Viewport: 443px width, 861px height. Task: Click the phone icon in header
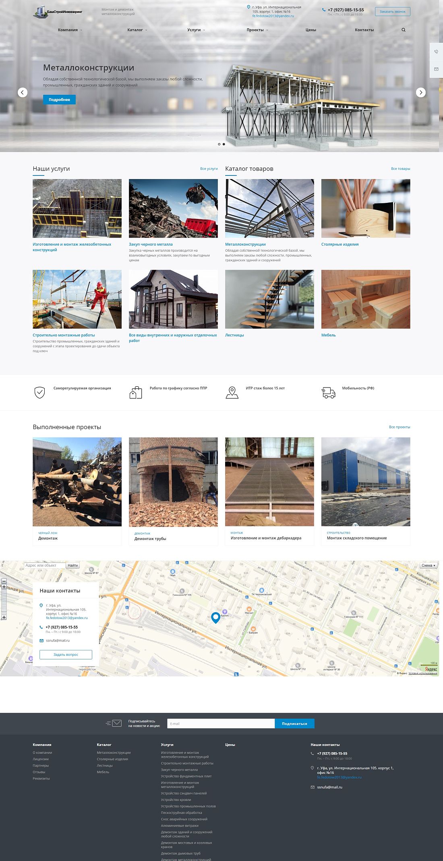(x=324, y=10)
